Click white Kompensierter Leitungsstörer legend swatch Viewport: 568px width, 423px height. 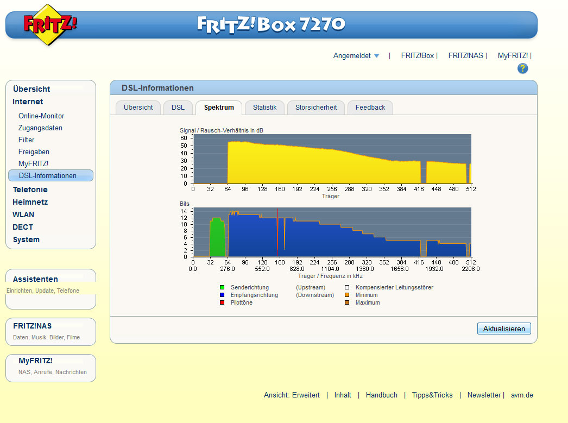pos(347,287)
